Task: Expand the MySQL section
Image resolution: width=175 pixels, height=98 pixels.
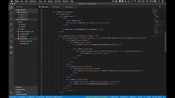Action: click(18, 92)
